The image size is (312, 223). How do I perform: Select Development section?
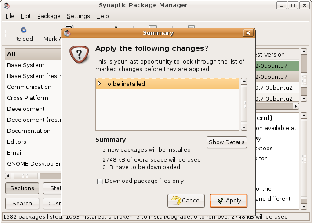tap(33, 109)
